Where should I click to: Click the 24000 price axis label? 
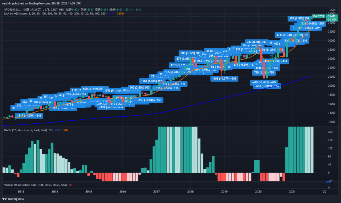pyautogui.click(x=332, y=68)
